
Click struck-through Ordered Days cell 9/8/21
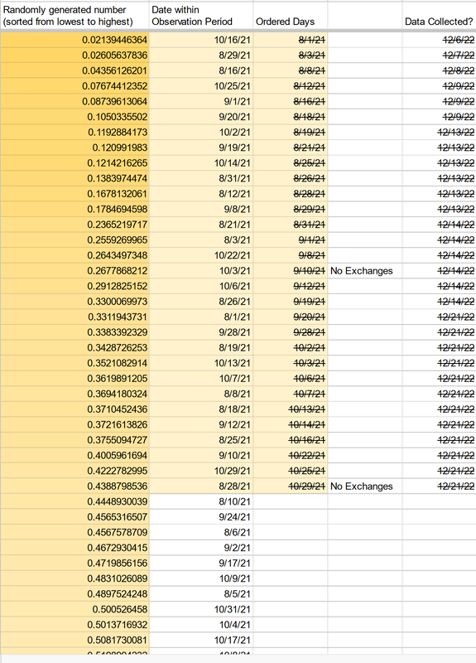tap(291, 255)
